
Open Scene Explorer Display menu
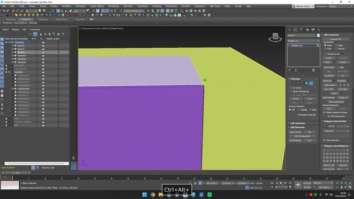tap(15, 29)
